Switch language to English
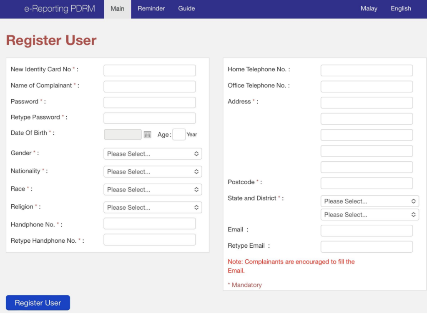 (x=401, y=9)
